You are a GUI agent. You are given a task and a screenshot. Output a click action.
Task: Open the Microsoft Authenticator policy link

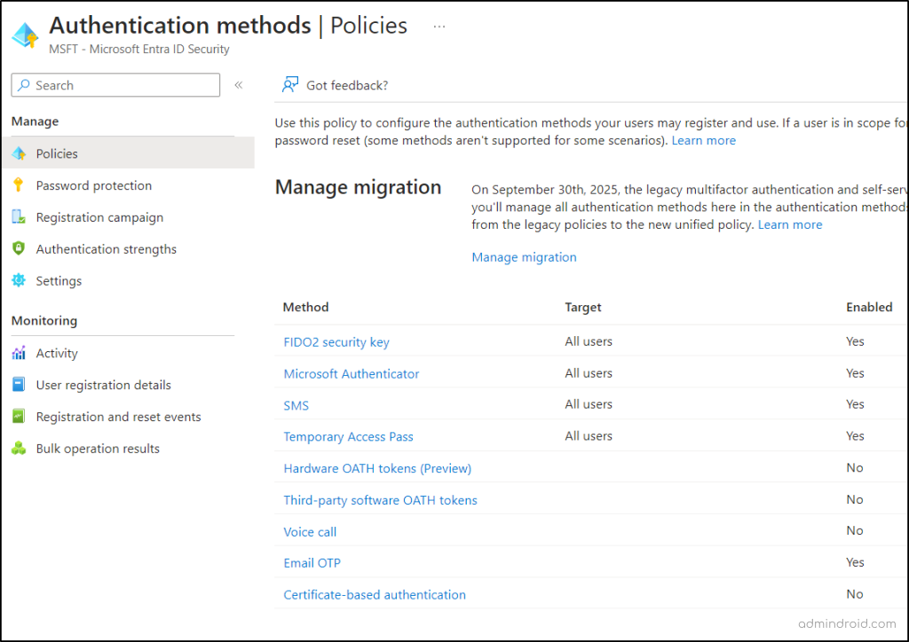pyautogui.click(x=351, y=373)
